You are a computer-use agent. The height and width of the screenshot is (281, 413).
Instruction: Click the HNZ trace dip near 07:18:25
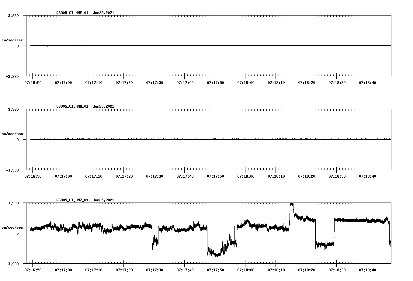click(325, 244)
